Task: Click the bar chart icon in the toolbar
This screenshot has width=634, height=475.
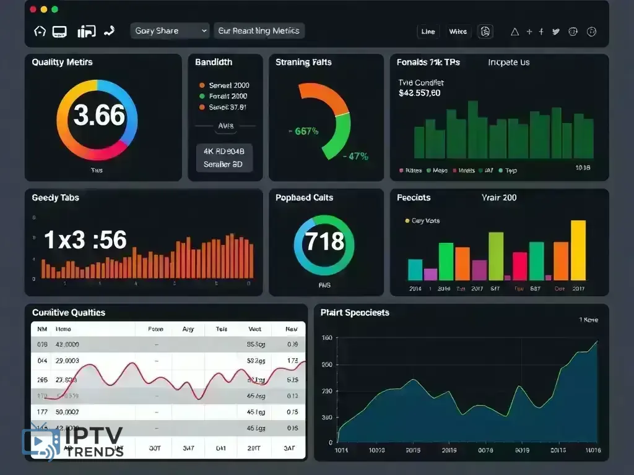Action: [x=87, y=30]
